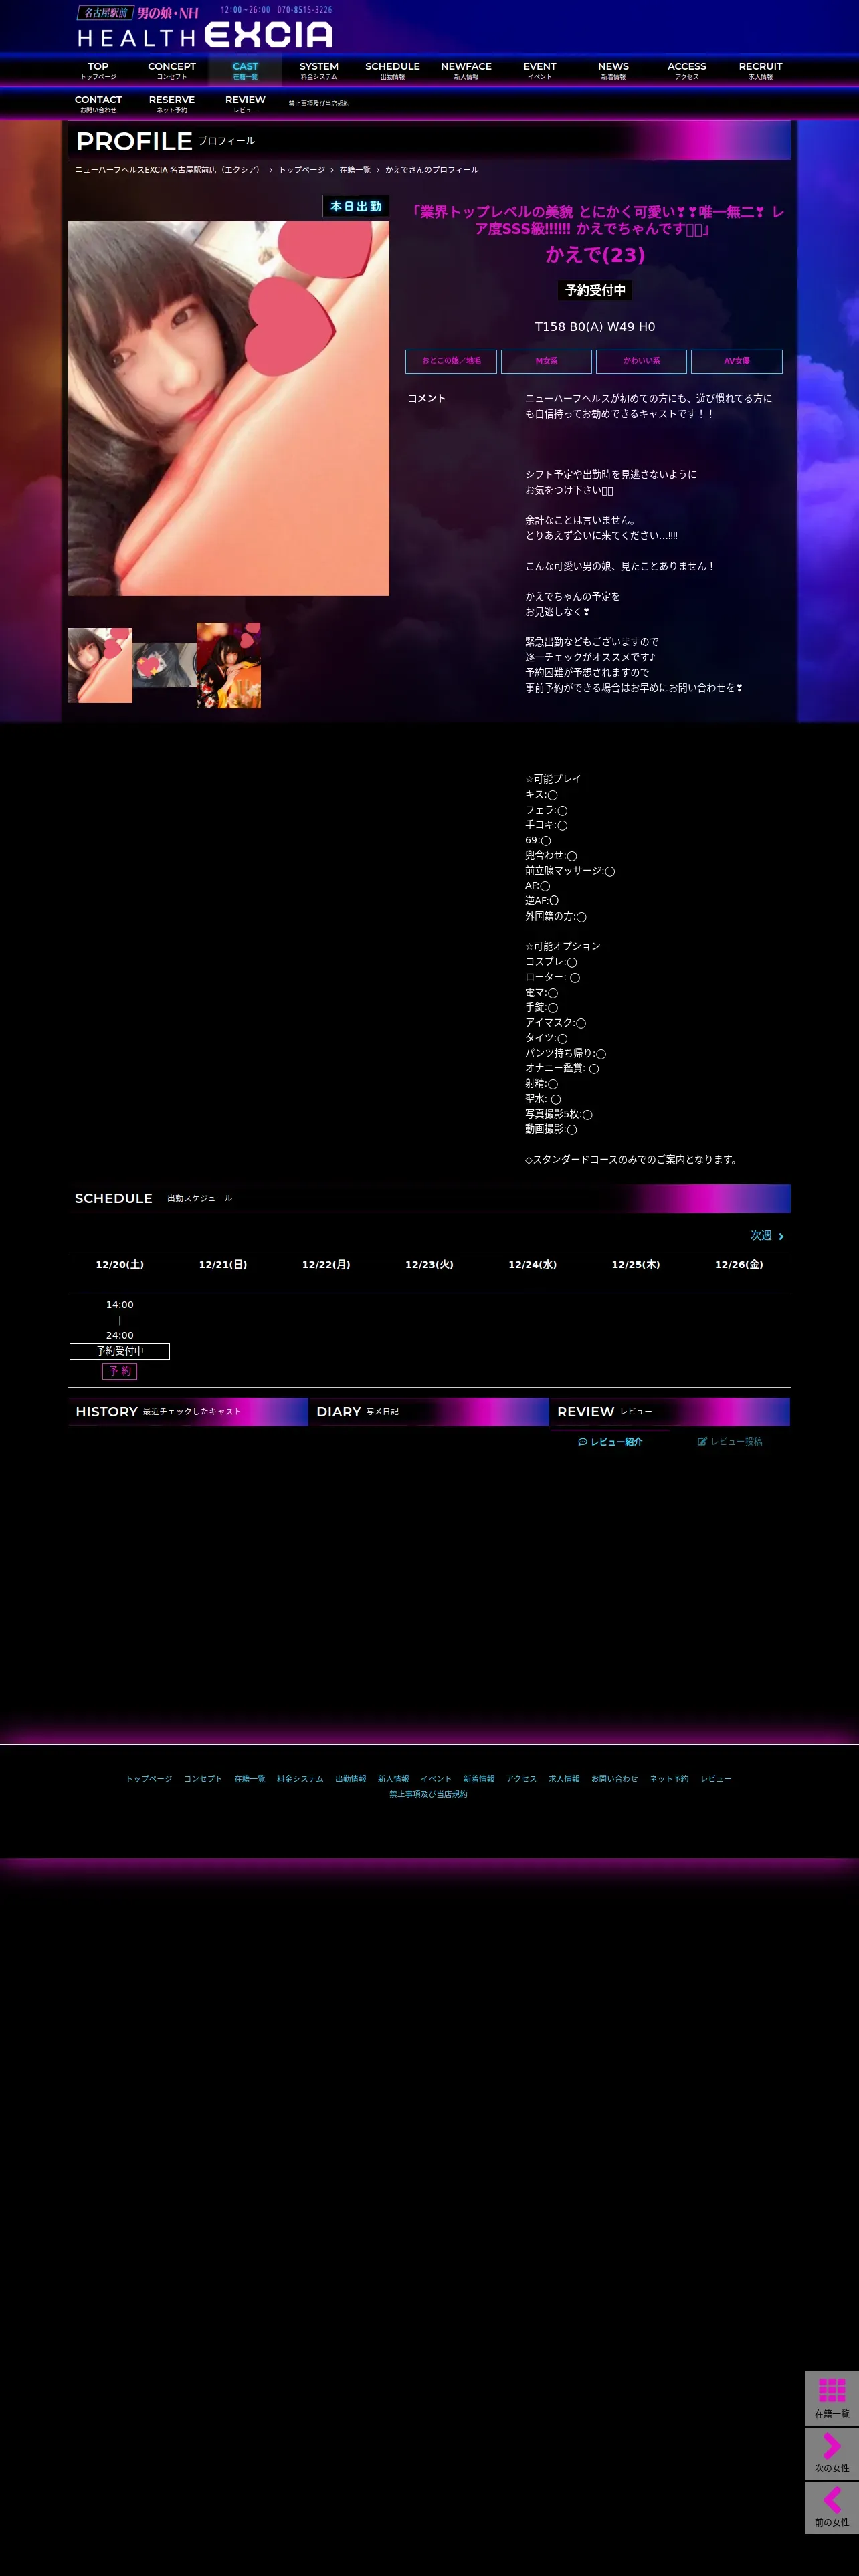
Task: Click footer link 出勤情報
Action: [351, 1779]
